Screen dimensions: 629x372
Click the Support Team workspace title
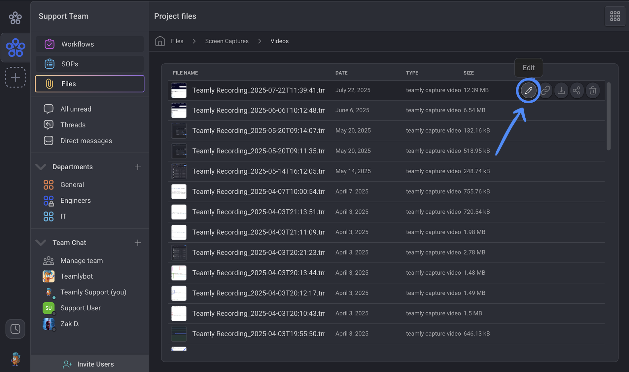click(x=63, y=16)
